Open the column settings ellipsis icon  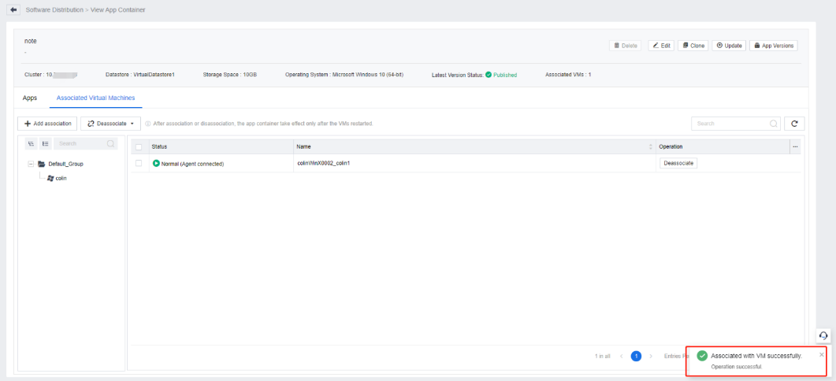(795, 146)
